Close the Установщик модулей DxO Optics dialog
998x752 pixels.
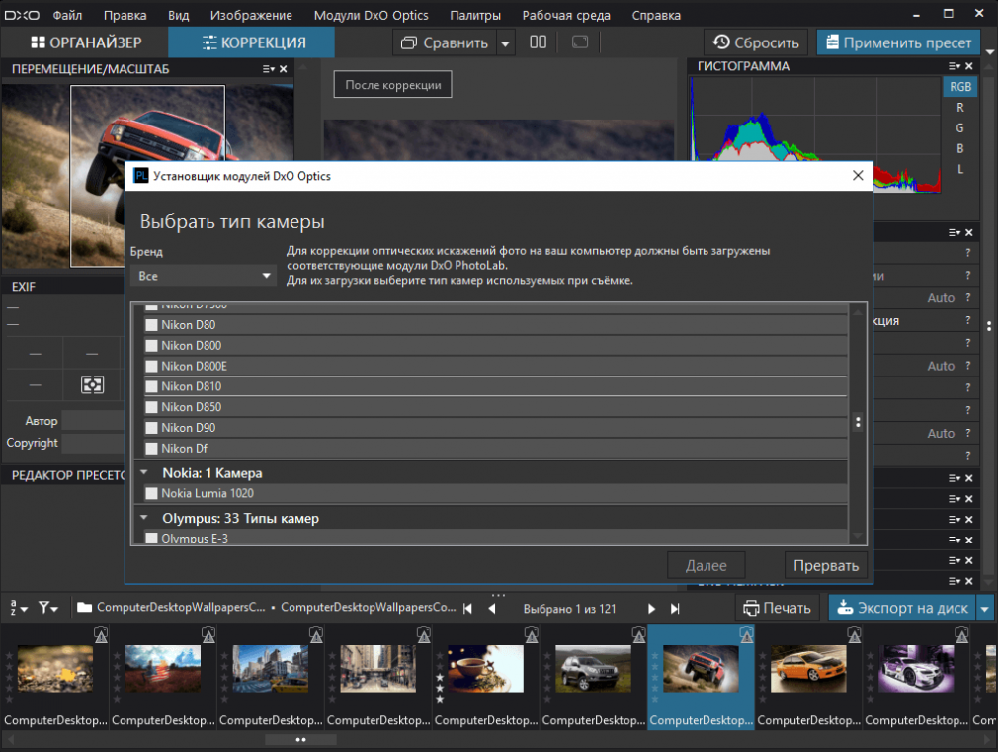[858, 175]
